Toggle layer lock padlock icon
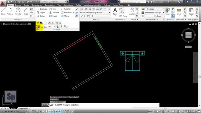The height and width of the screenshot is (113, 201). coord(87,16)
